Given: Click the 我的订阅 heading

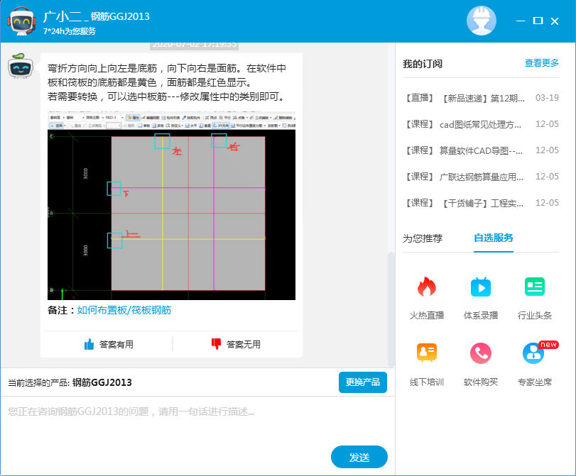Looking at the screenshot, I should coord(423,64).
